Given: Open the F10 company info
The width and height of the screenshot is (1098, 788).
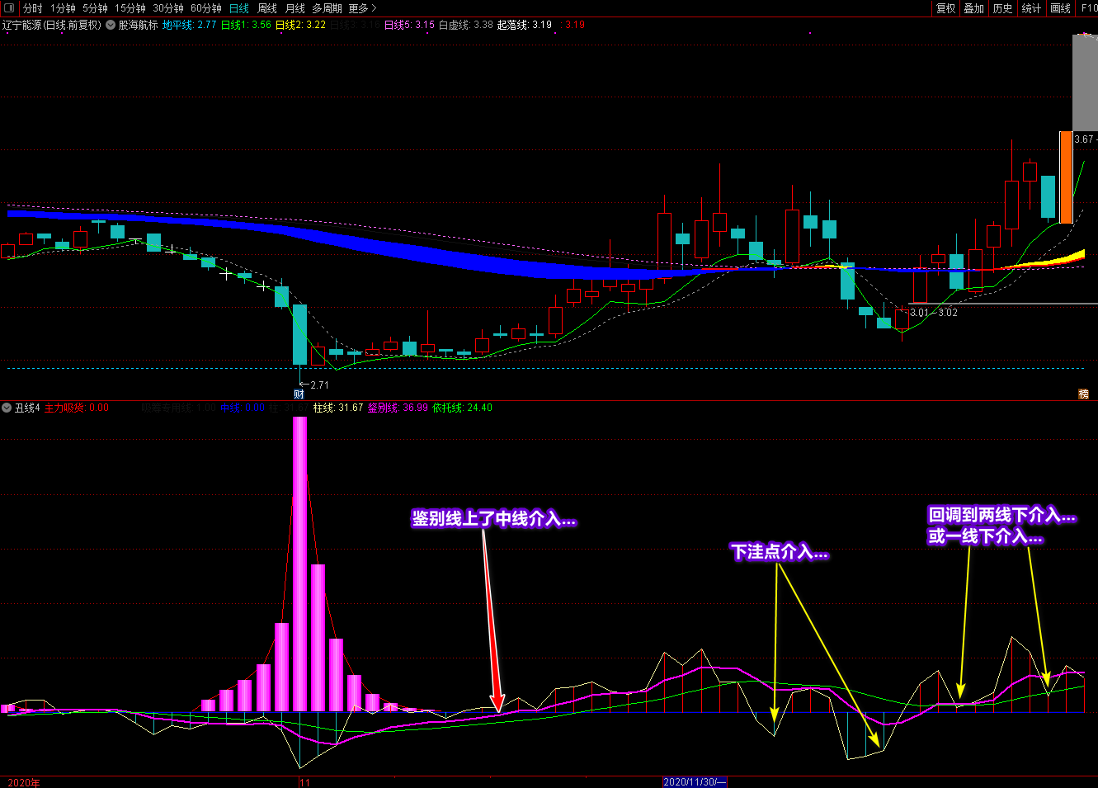Looking at the screenshot, I should click(x=1088, y=8).
